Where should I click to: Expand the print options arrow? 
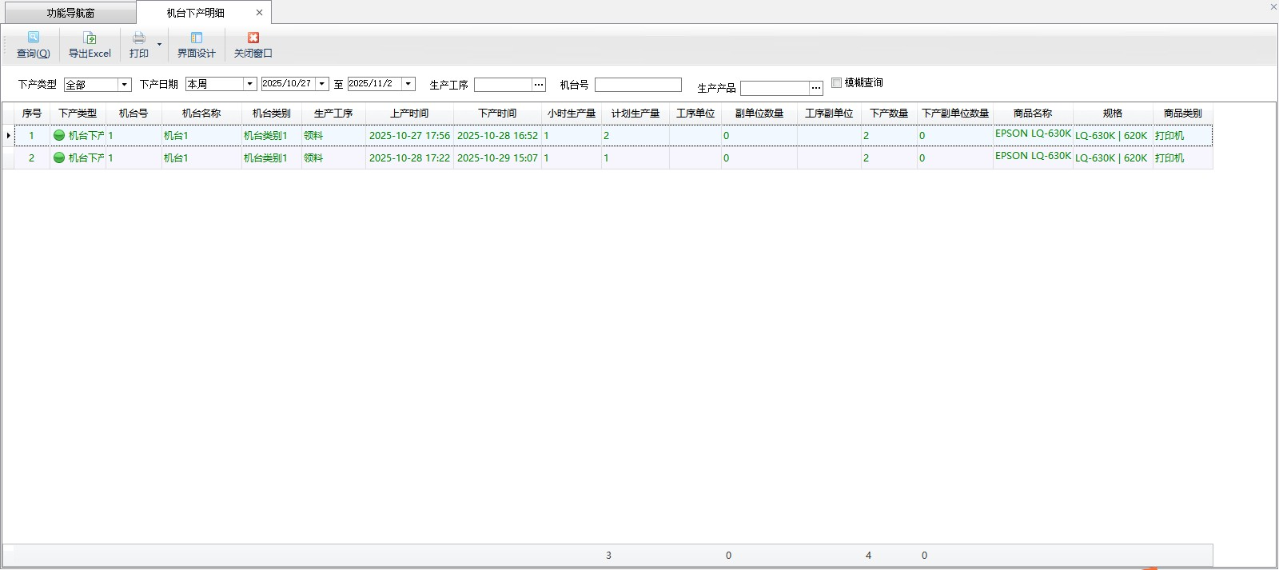(159, 45)
